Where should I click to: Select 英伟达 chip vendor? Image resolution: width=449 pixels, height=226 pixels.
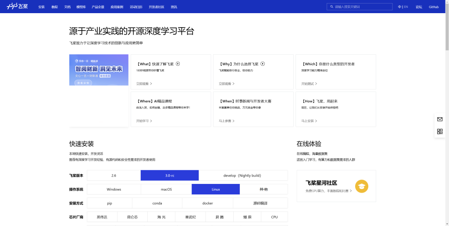(102, 217)
